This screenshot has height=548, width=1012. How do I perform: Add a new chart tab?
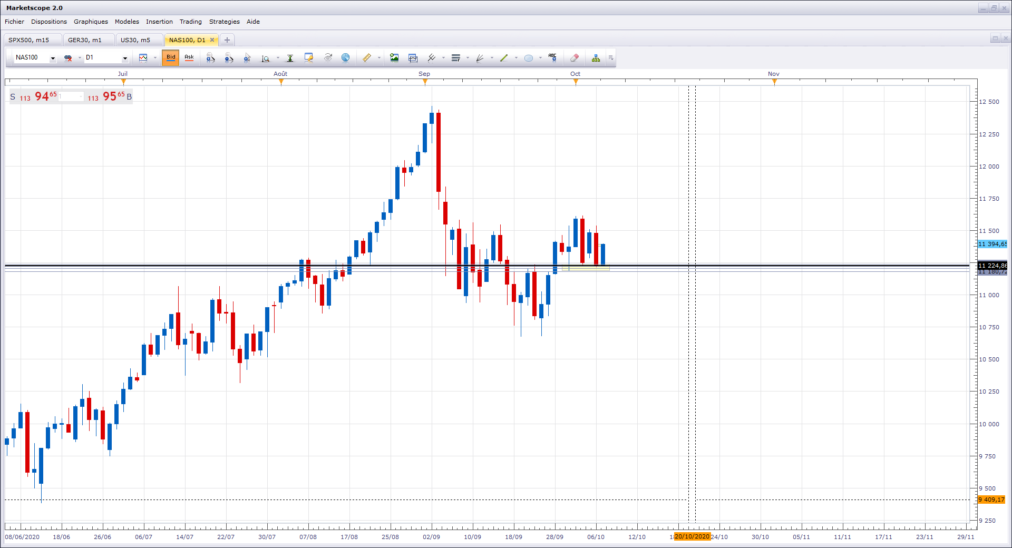tap(227, 40)
